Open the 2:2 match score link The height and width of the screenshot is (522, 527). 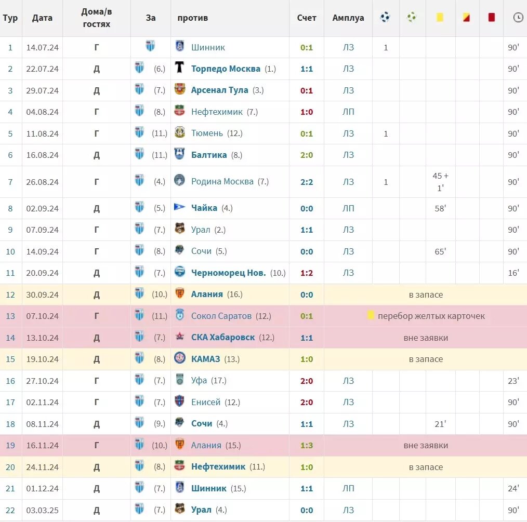(307, 182)
